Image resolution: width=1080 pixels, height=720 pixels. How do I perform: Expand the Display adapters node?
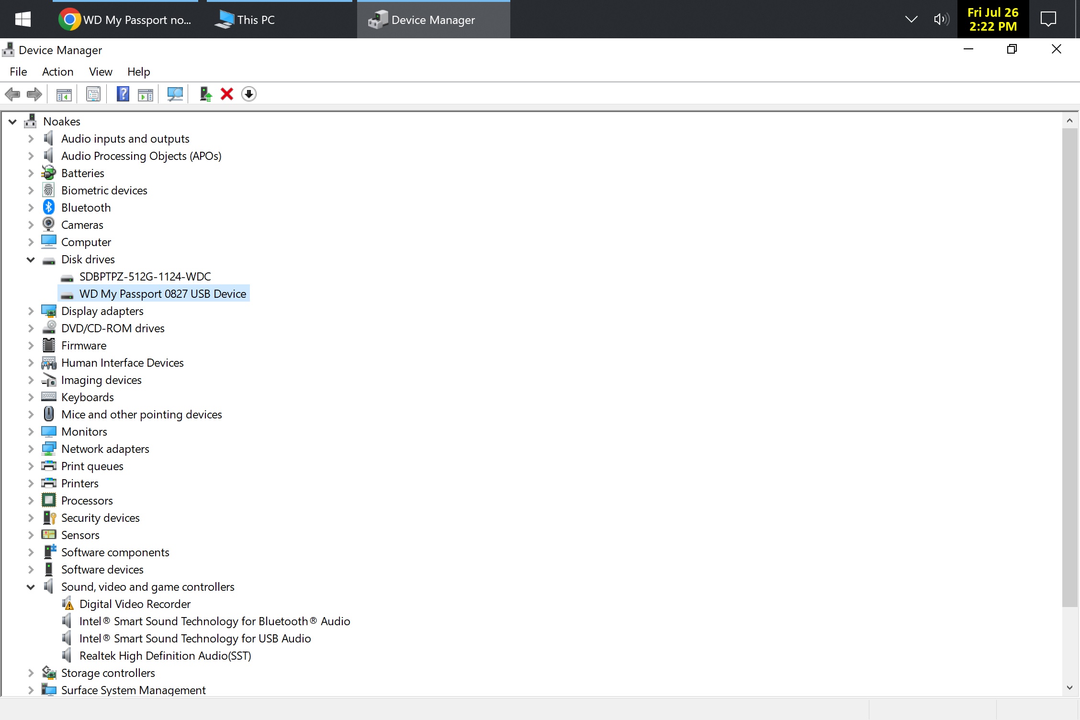point(31,311)
